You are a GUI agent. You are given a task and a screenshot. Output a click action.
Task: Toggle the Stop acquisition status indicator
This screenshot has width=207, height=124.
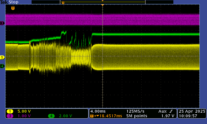14,2
